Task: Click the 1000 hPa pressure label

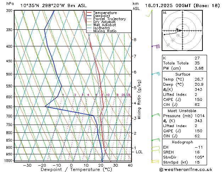Action: point(9,161)
